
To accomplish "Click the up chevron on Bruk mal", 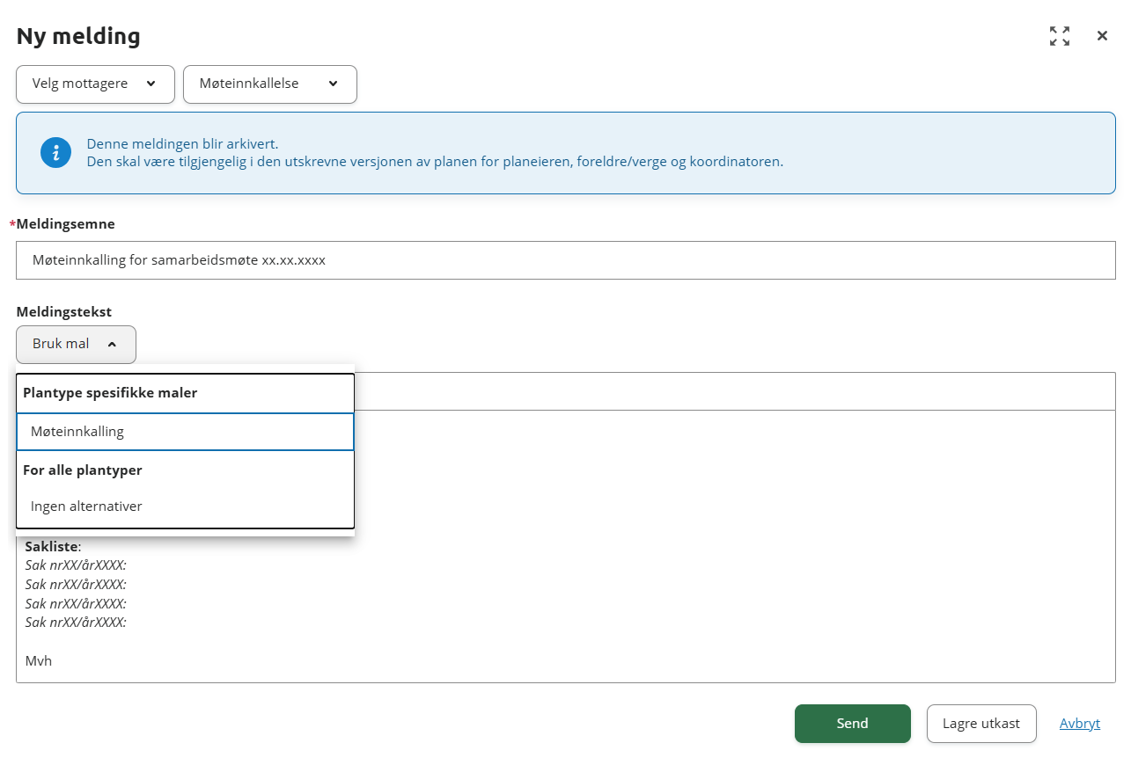I will [112, 345].
